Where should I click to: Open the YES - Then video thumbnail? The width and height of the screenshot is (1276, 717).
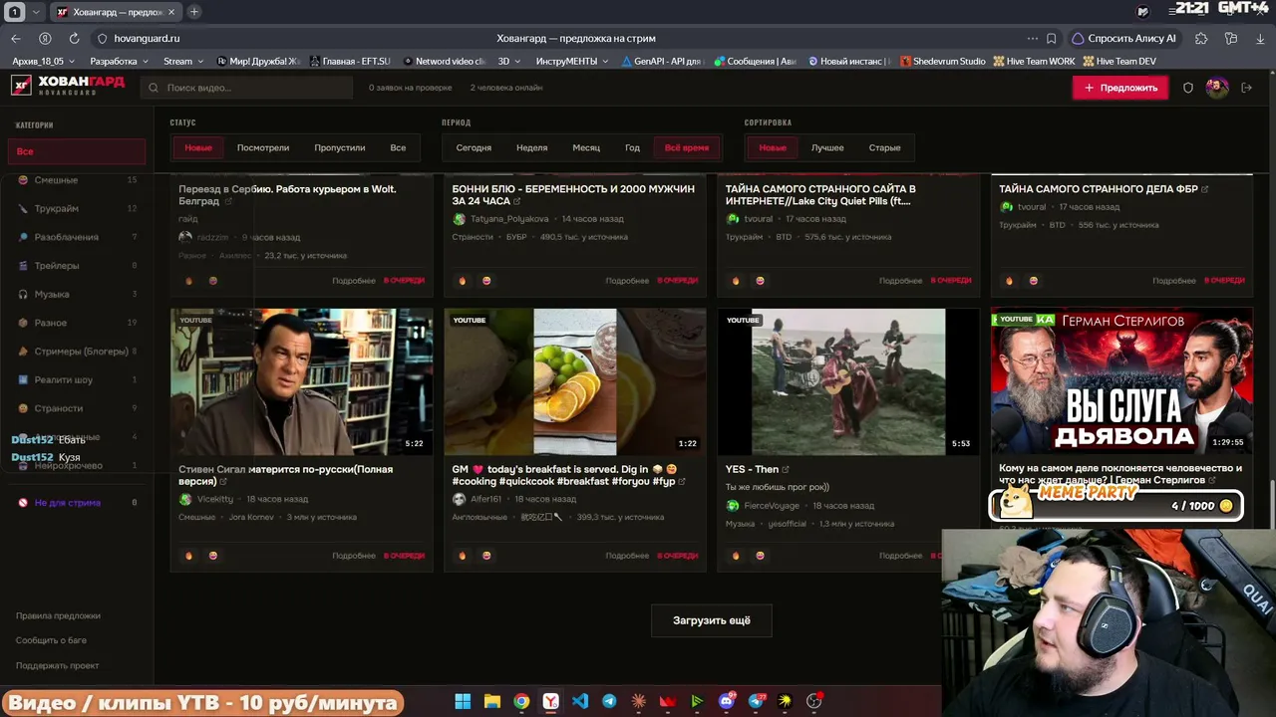(848, 382)
